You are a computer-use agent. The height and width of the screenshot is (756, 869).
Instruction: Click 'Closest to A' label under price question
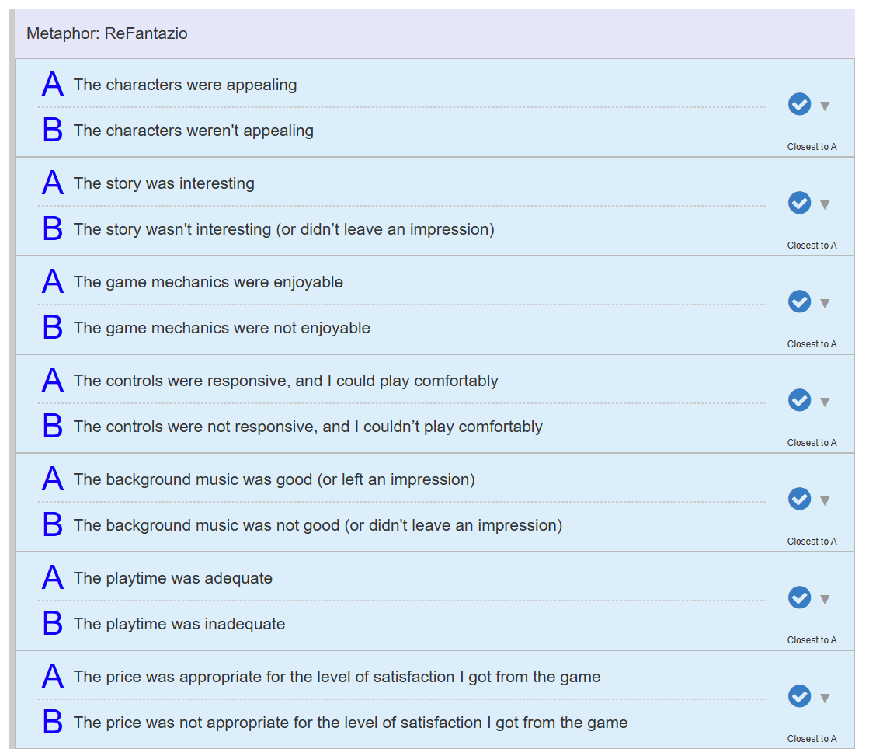(x=812, y=740)
